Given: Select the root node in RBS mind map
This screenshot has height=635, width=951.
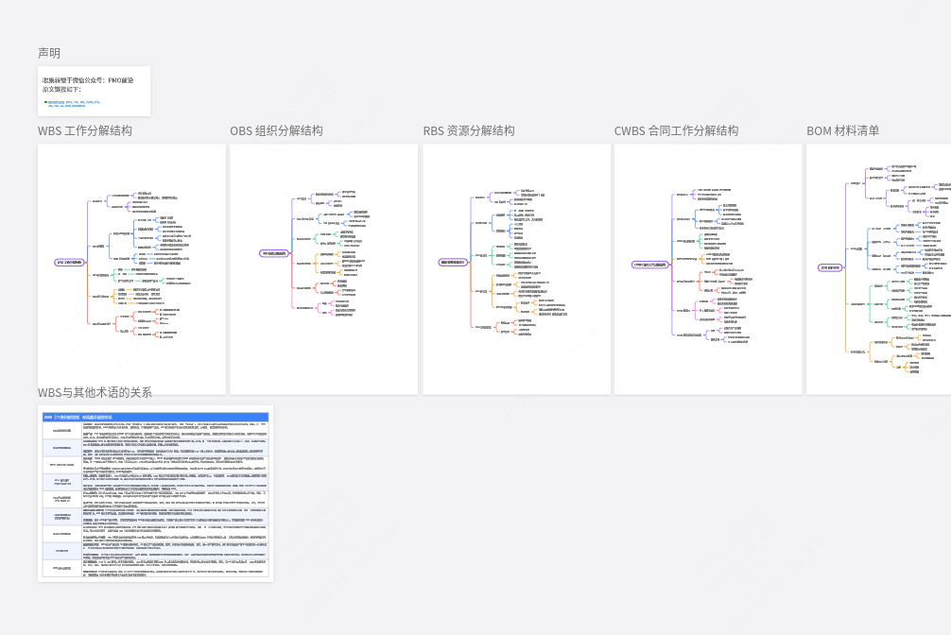Looking at the screenshot, I should tap(452, 262).
